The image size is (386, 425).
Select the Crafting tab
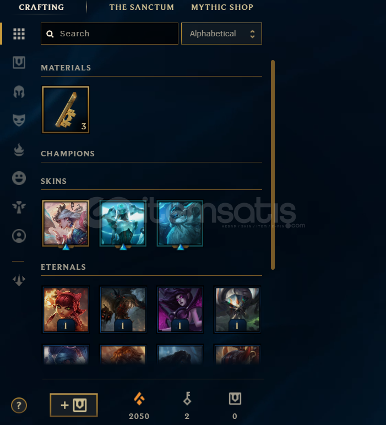[41, 7]
